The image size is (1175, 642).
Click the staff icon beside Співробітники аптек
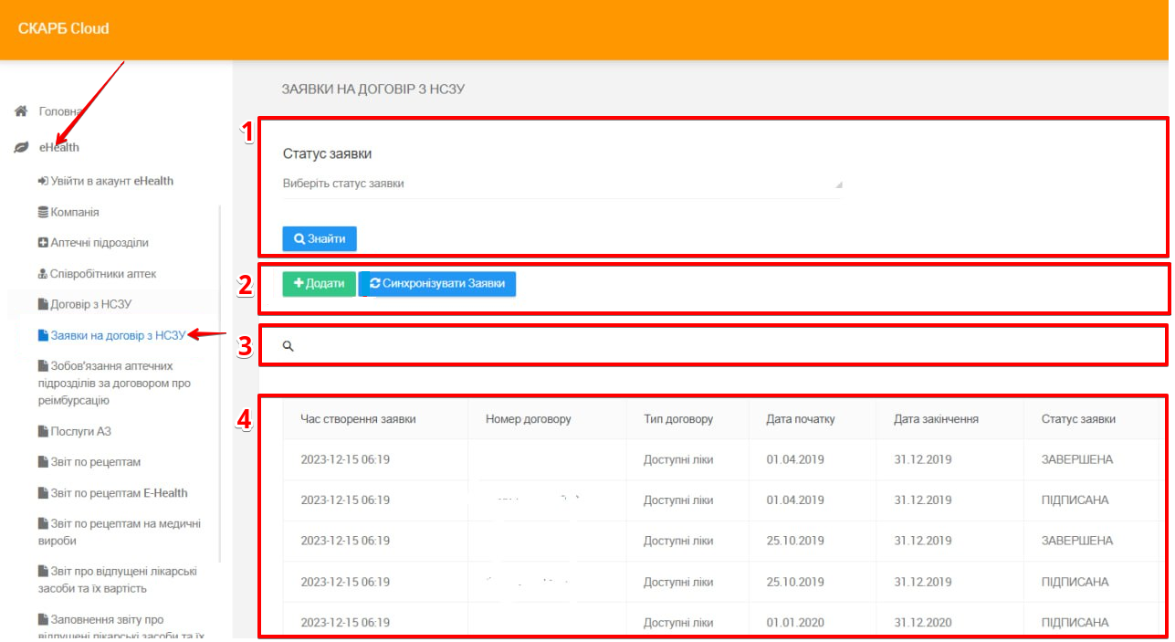43,274
